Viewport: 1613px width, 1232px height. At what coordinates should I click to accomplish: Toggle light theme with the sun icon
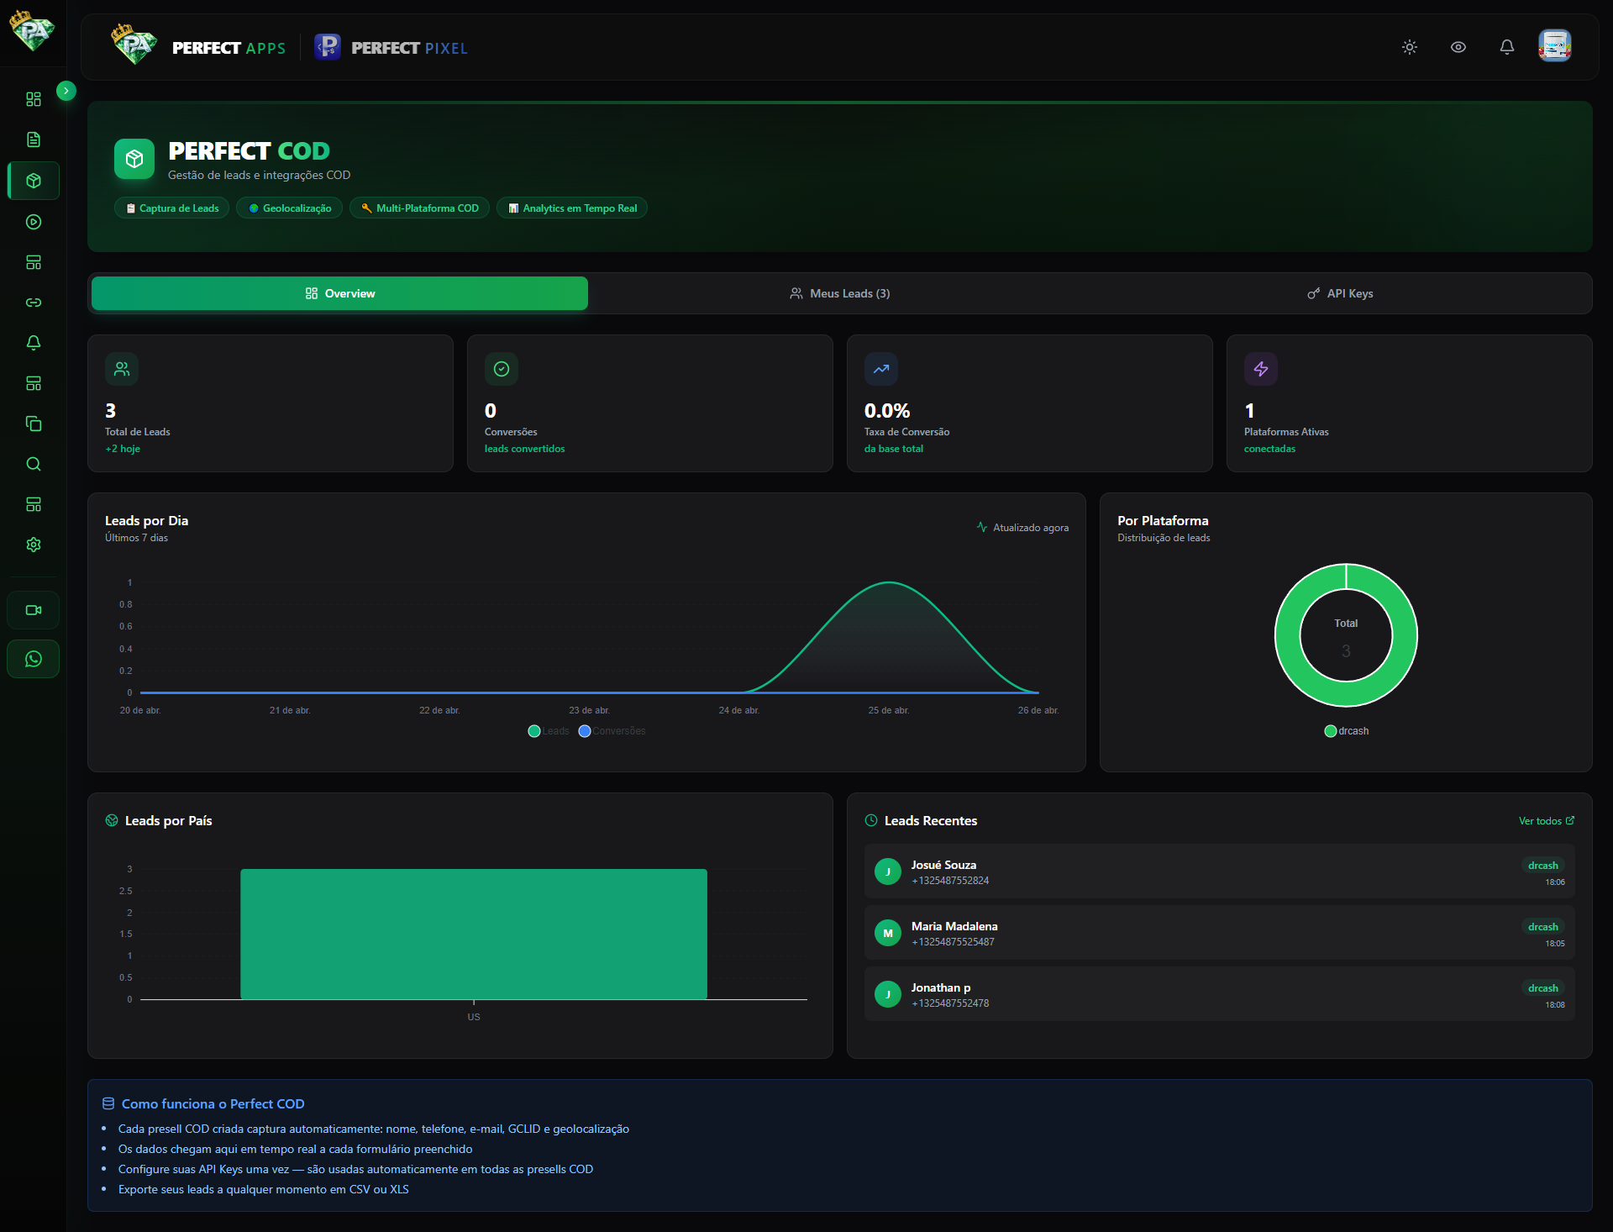coord(1410,47)
